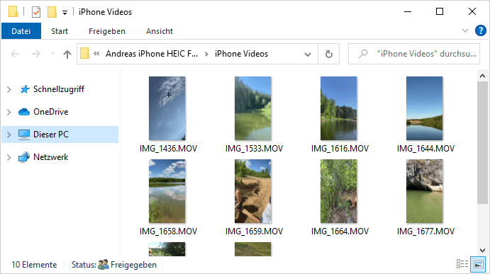This screenshot has width=490, height=274.
Task: Click the 10 Elemente status text
Action: click(x=34, y=265)
